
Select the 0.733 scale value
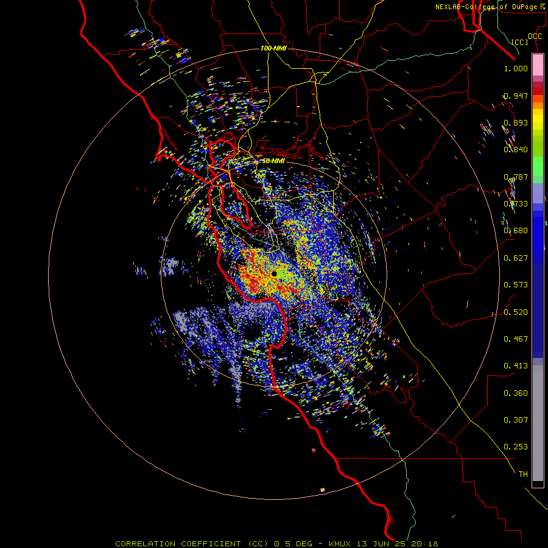click(516, 204)
